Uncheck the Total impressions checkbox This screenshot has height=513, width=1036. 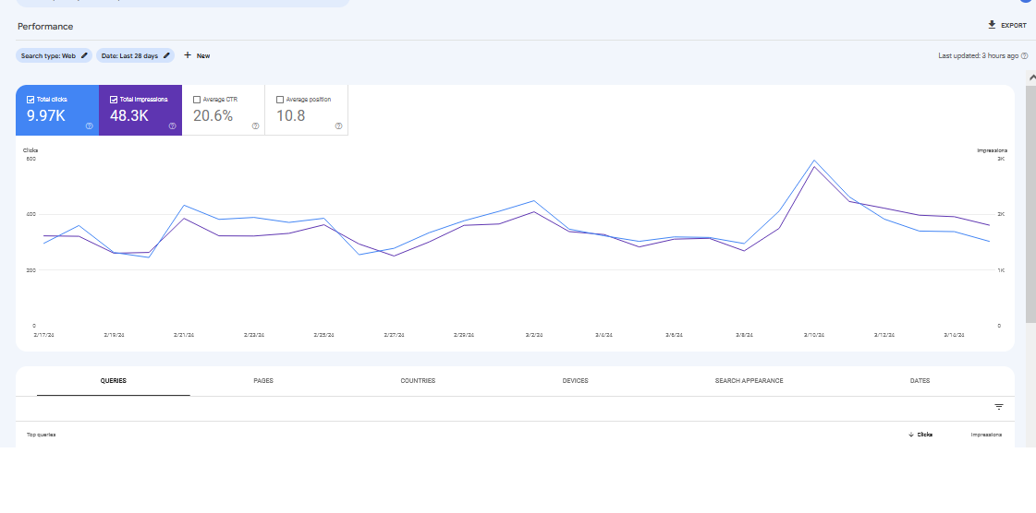tap(114, 100)
